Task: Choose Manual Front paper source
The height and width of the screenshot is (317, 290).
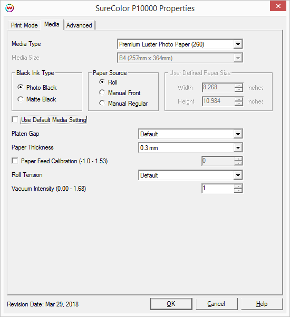Action: click(102, 92)
